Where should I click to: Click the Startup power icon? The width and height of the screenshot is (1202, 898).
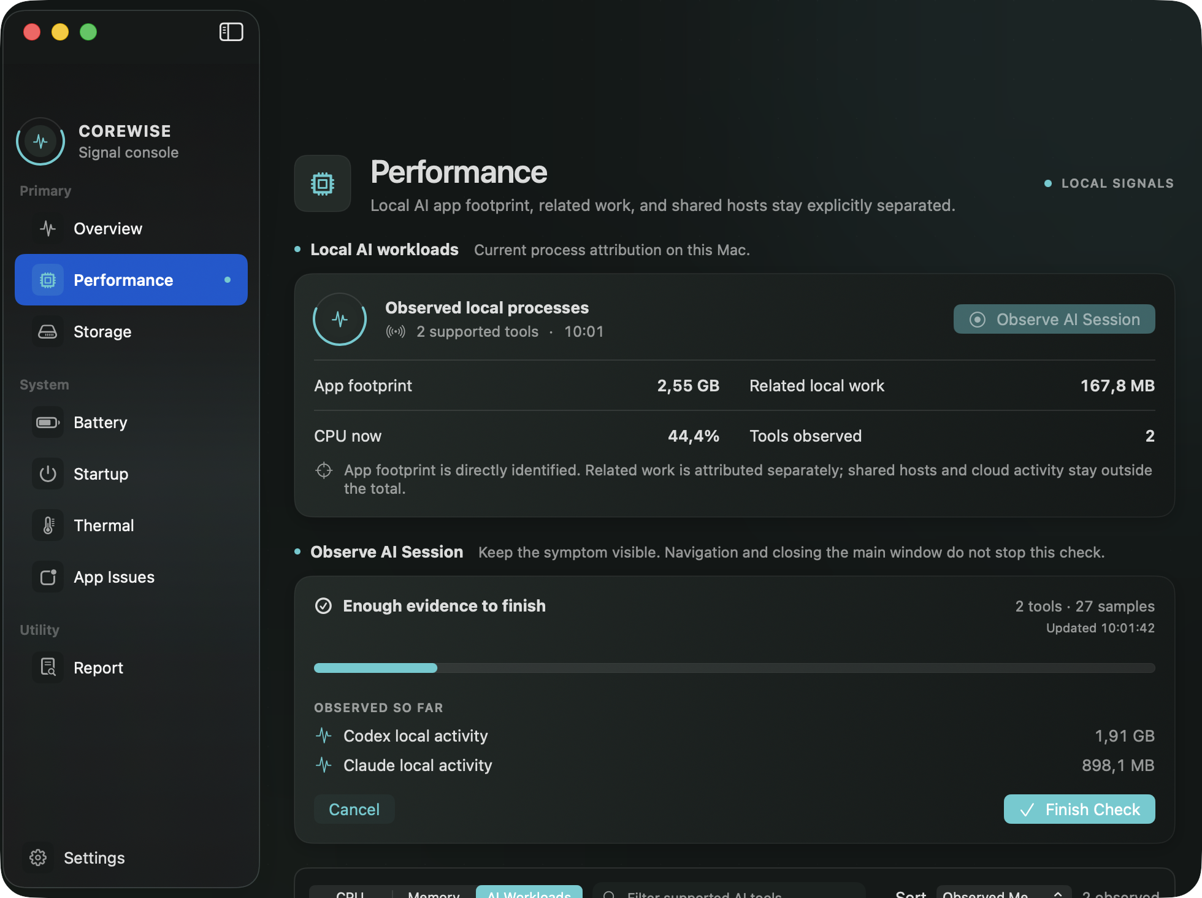pyautogui.click(x=48, y=474)
